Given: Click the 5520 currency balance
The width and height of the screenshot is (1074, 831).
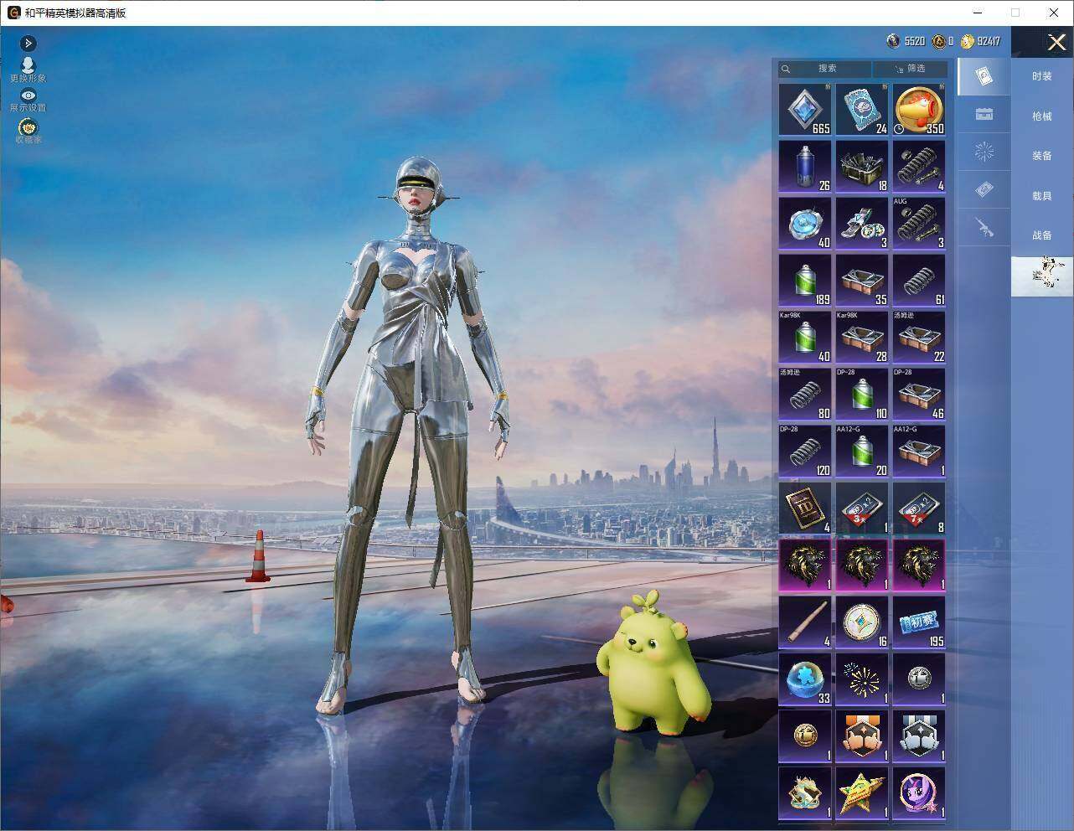Looking at the screenshot, I should [x=906, y=41].
